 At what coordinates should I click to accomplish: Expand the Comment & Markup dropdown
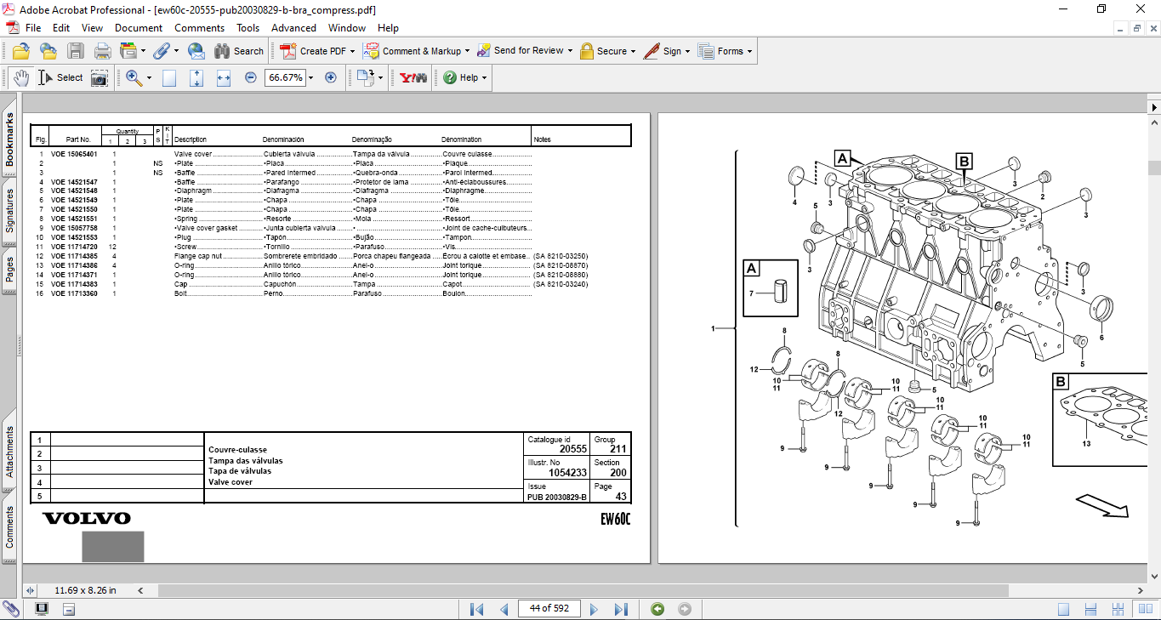[x=468, y=51]
